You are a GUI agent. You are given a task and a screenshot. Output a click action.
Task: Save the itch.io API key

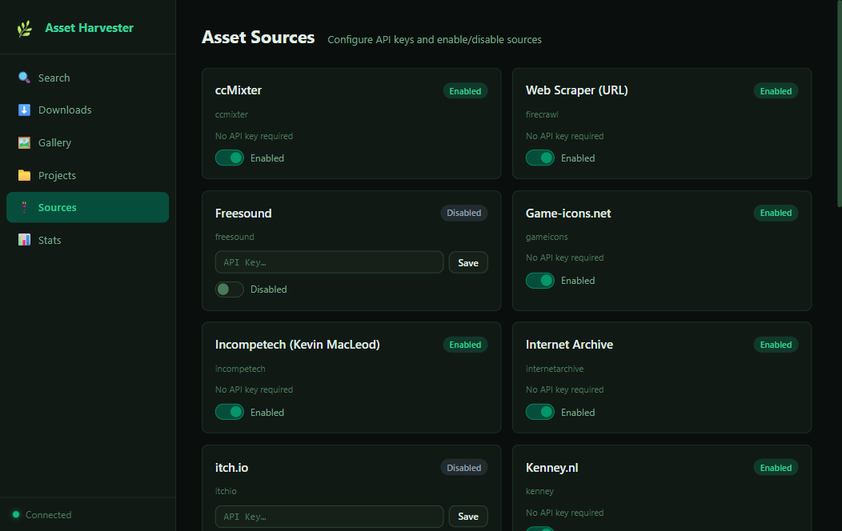click(x=468, y=516)
